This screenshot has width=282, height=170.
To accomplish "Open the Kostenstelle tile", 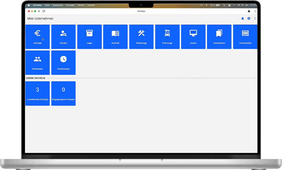I will (245, 37).
